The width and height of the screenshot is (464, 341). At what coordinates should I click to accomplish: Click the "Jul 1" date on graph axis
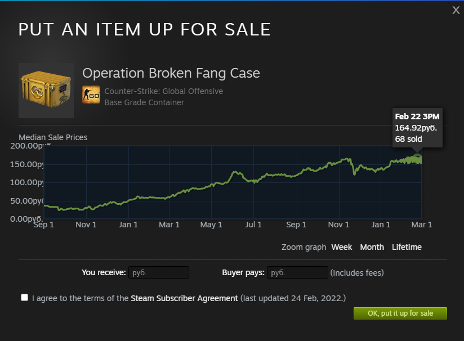click(x=253, y=225)
